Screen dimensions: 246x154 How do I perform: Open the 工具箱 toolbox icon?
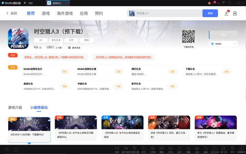pyautogui.click(x=153, y=148)
